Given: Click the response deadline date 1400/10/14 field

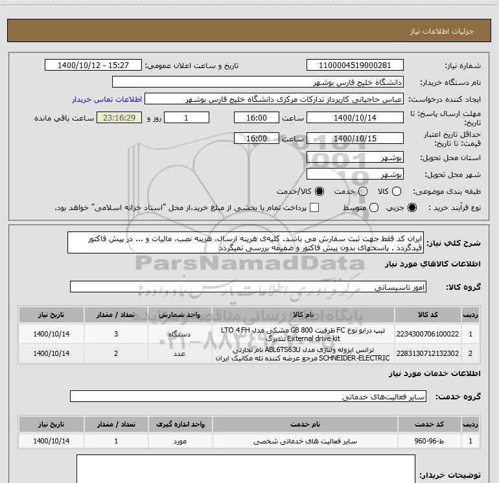Looking at the screenshot, I should pyautogui.click(x=355, y=117).
